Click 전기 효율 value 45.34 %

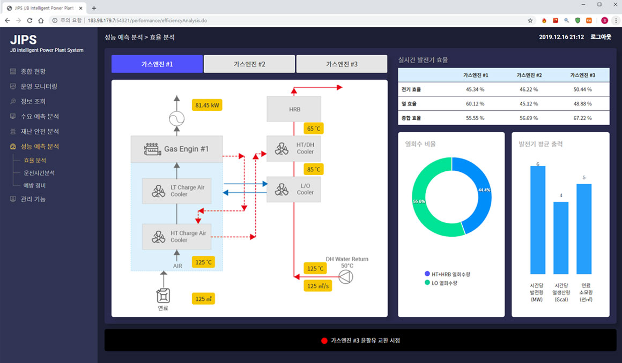[x=475, y=89]
